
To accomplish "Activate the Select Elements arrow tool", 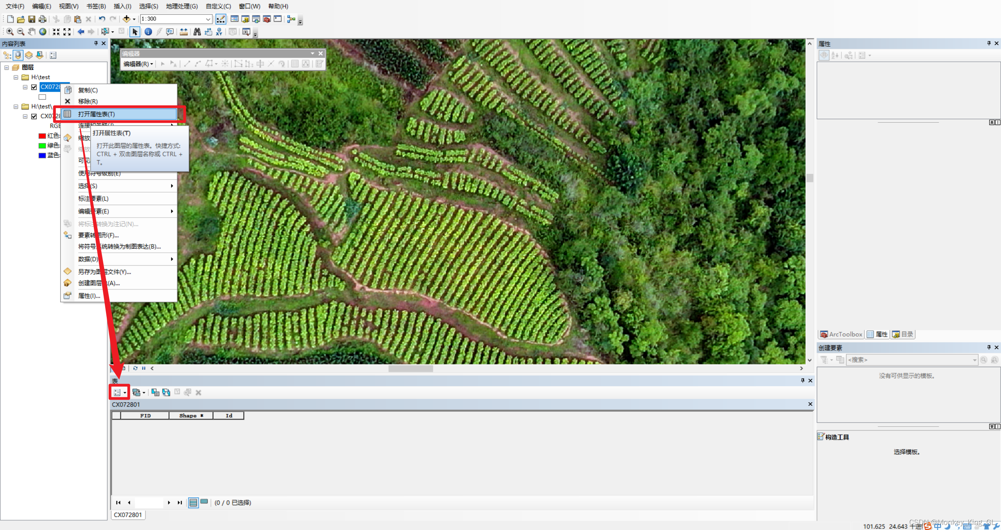I will [135, 32].
